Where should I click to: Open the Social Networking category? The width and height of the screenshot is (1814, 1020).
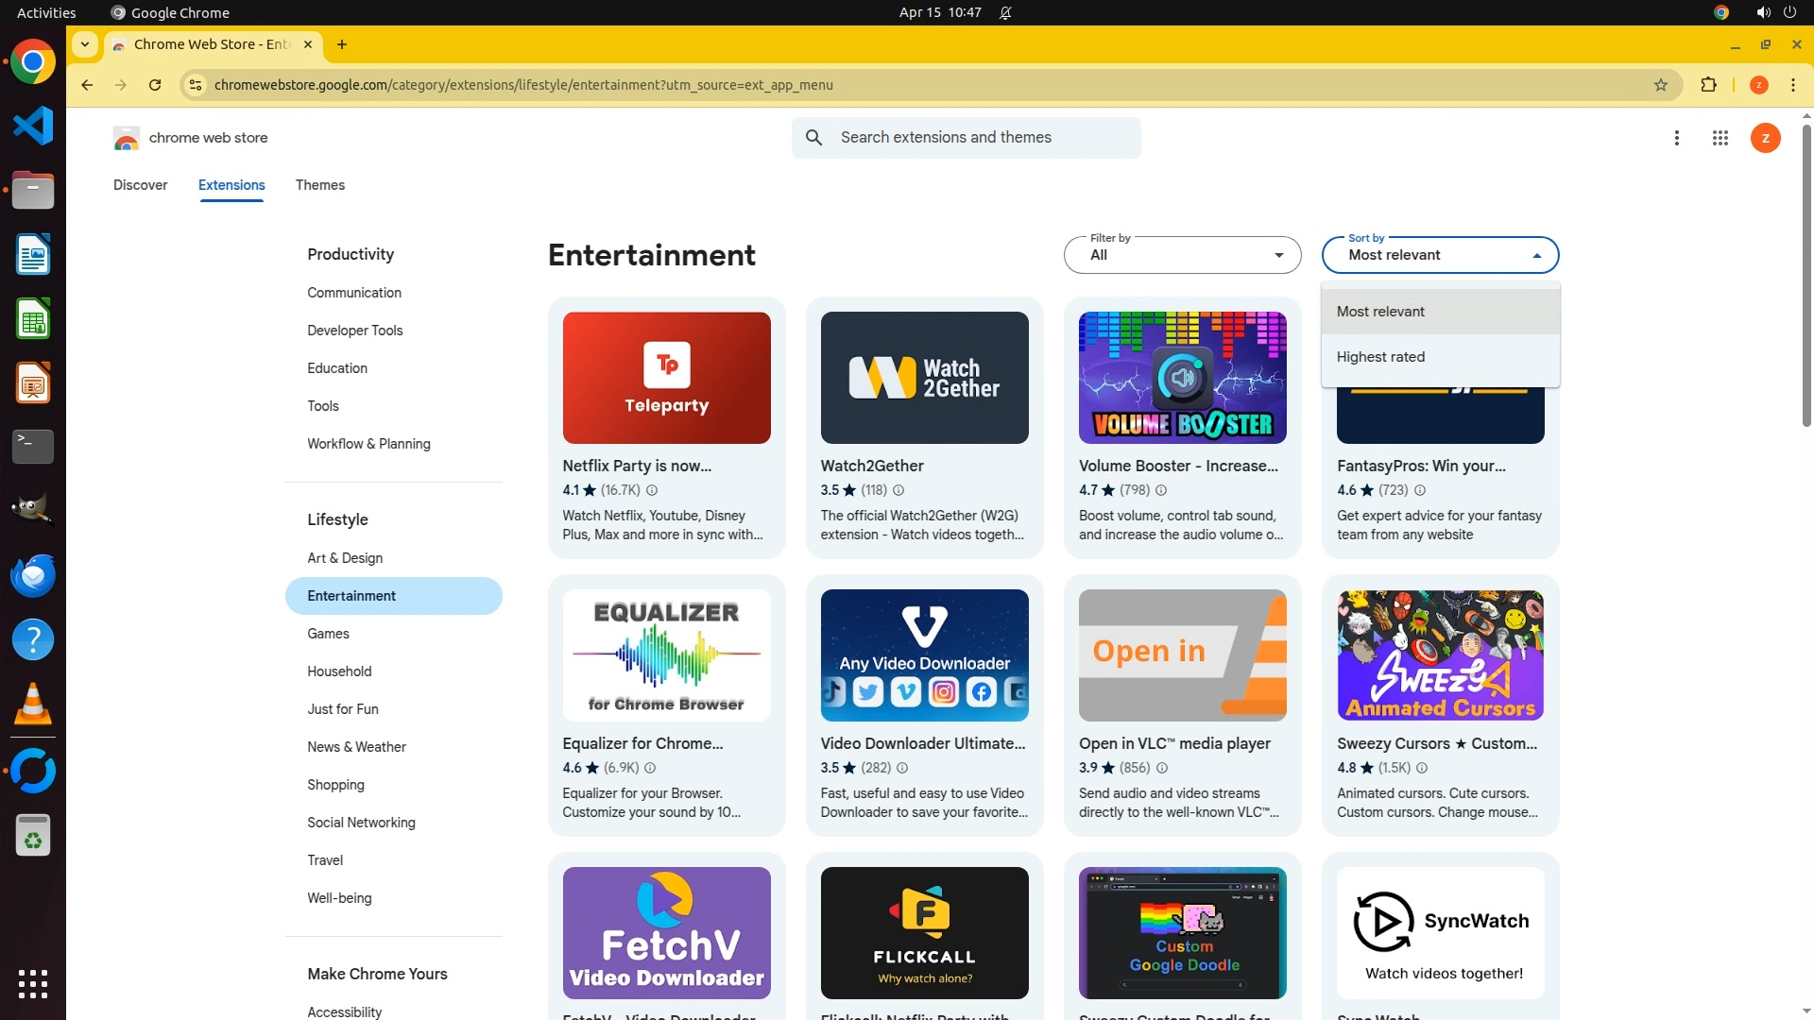pos(361,823)
